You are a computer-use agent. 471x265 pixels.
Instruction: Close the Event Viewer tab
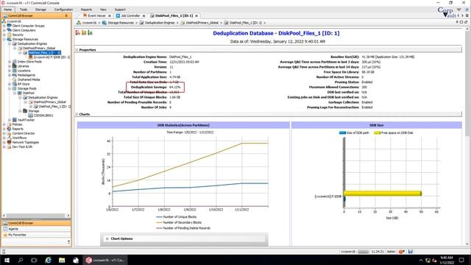(110, 15)
